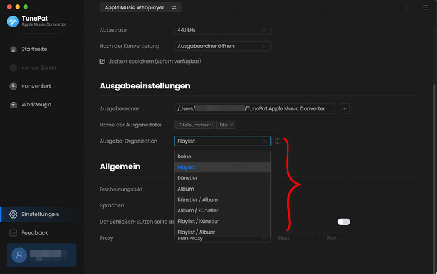Click the Werkzeuge toolbox icon
This screenshot has width=437, height=274.
point(13,105)
